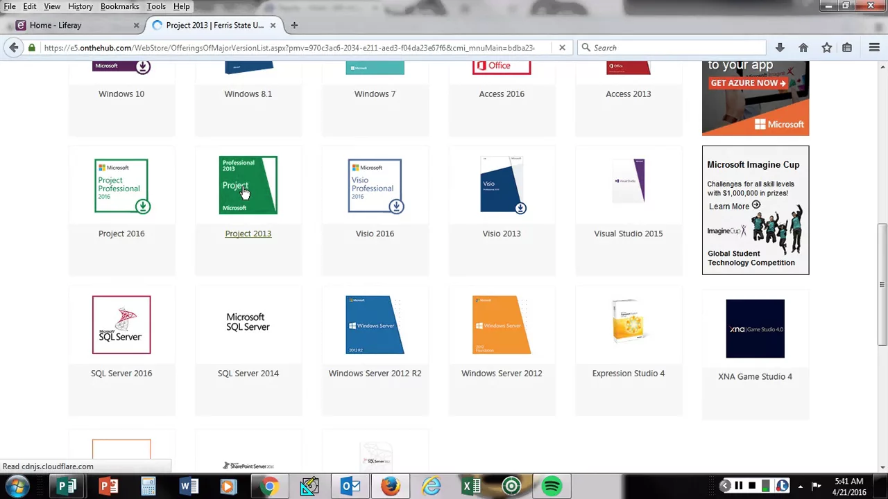Open the Calculator taskbar icon
The height and width of the screenshot is (499, 888).
(148, 487)
